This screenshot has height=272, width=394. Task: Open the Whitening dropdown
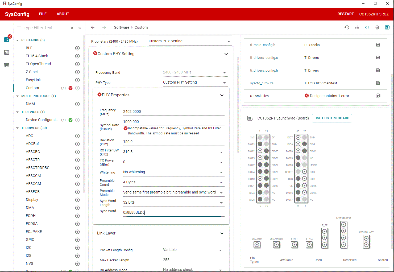tap(174, 172)
